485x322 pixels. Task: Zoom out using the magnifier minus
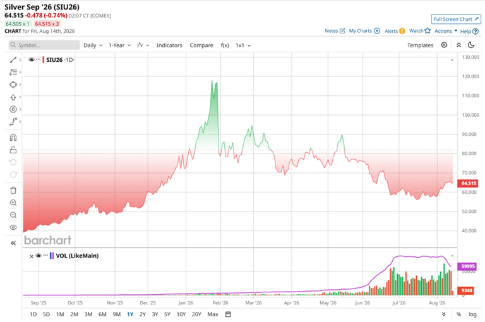click(13, 215)
